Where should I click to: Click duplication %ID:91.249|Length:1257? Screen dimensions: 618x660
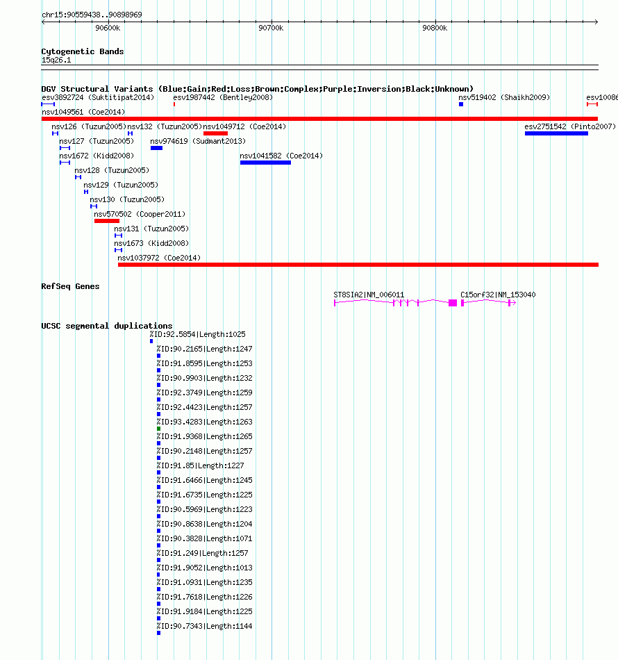click(x=202, y=553)
